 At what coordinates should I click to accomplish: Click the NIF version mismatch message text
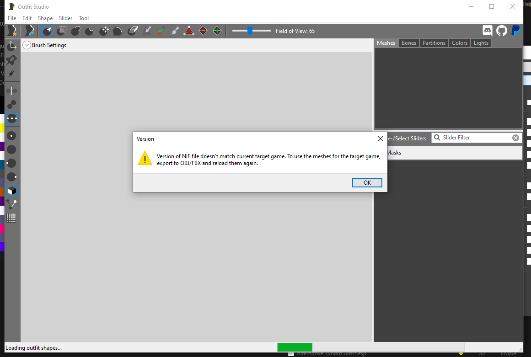coord(268,160)
